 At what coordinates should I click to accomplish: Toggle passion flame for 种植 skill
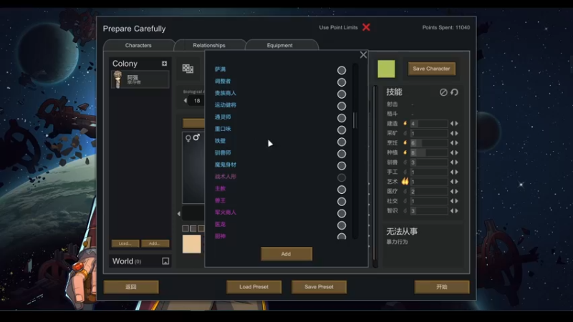[x=405, y=152]
